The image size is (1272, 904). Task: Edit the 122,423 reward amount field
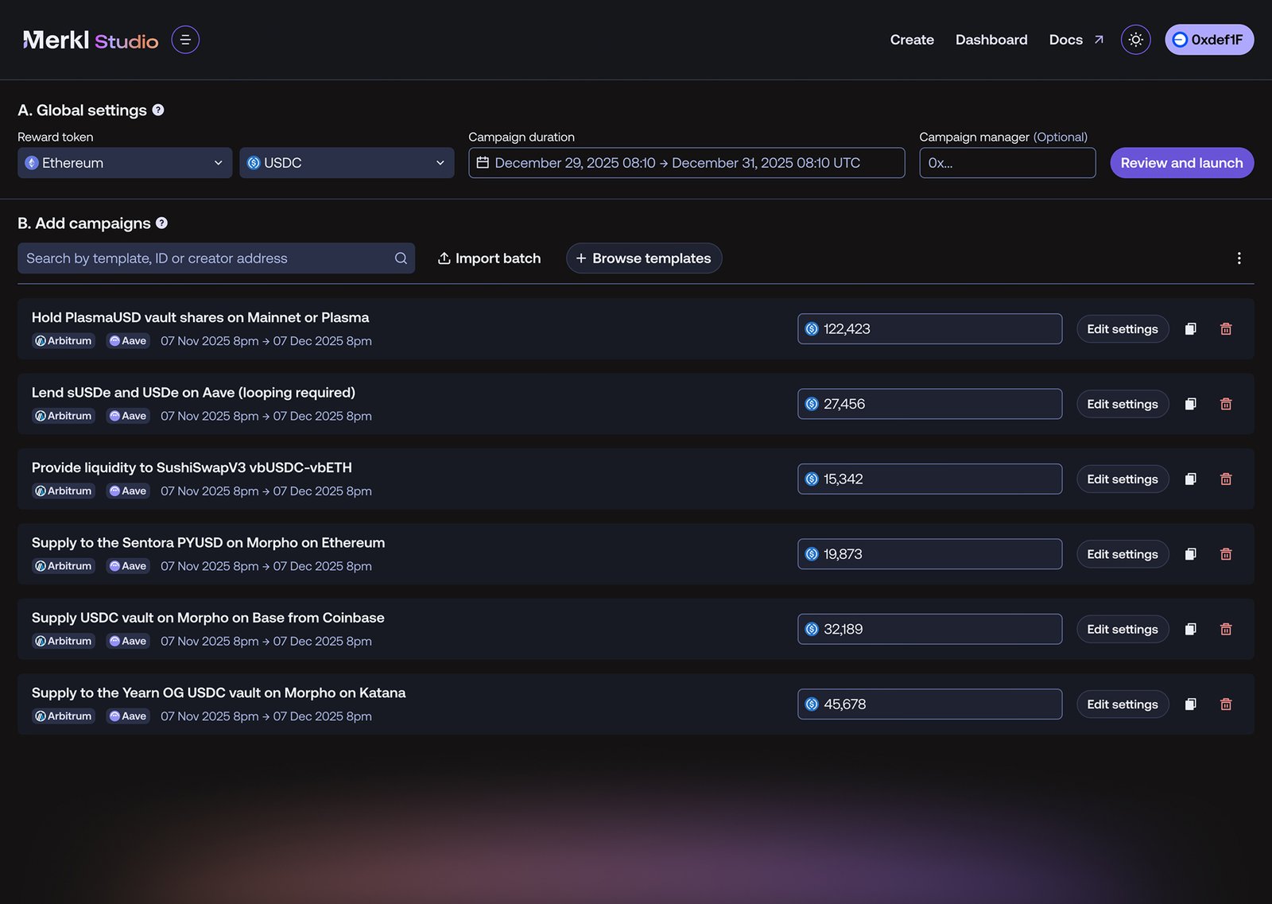coord(929,329)
